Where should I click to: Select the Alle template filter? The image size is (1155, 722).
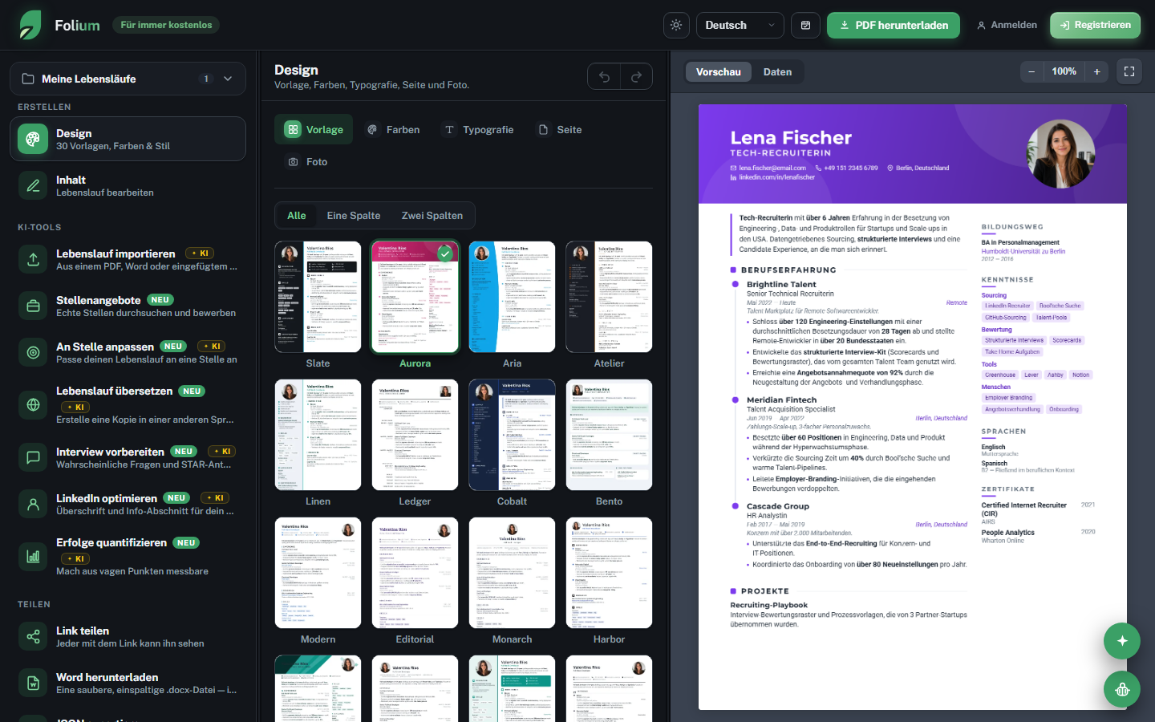[297, 215]
